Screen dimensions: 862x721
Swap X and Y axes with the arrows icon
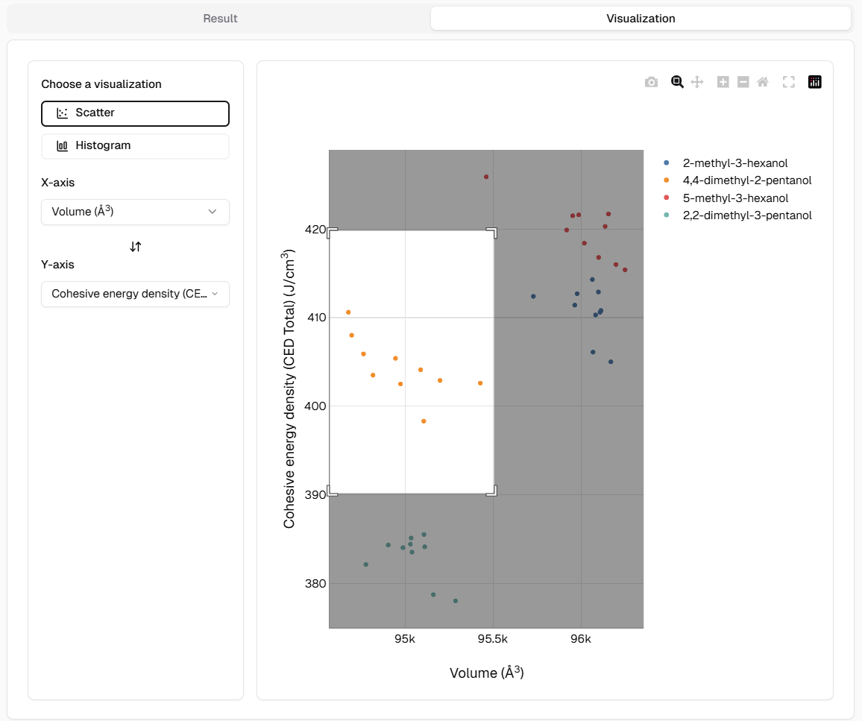tap(135, 246)
